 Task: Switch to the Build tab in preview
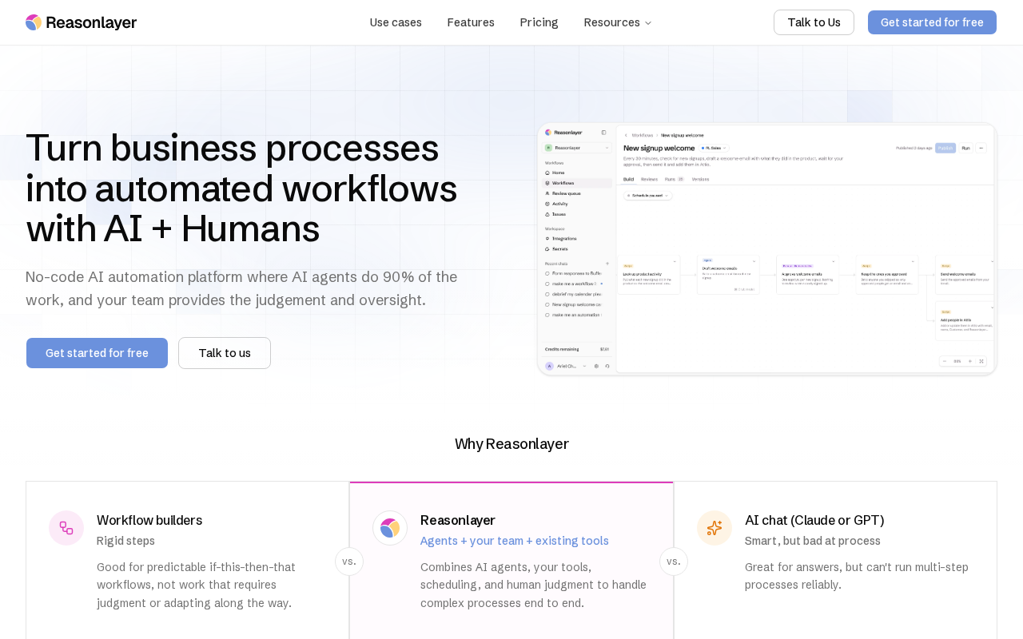(628, 179)
